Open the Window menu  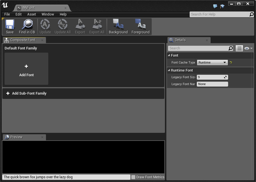pyautogui.click(x=48, y=14)
